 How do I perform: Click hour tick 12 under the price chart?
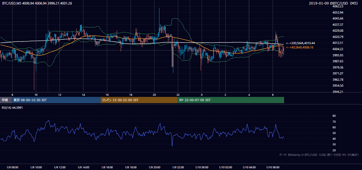tap(60, 95)
